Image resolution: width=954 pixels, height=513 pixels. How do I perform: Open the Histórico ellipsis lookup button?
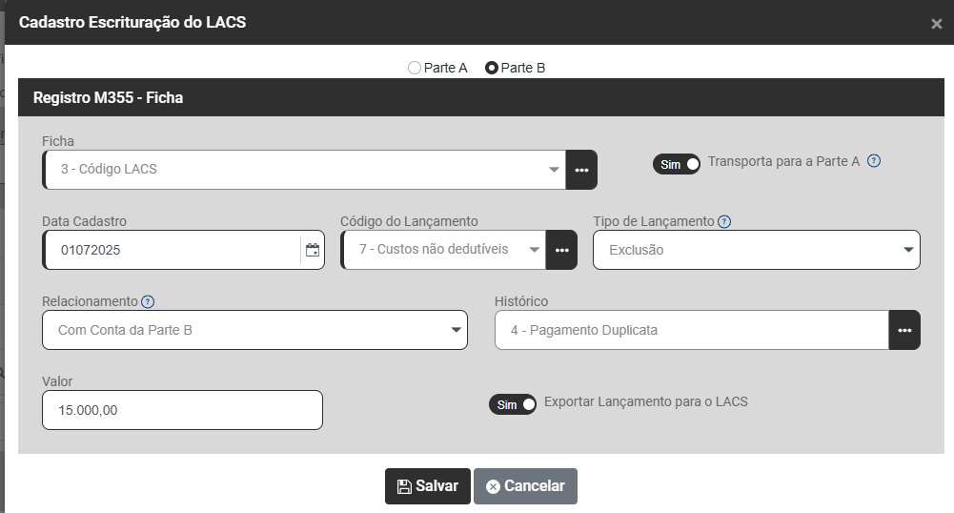pyautogui.click(x=904, y=331)
